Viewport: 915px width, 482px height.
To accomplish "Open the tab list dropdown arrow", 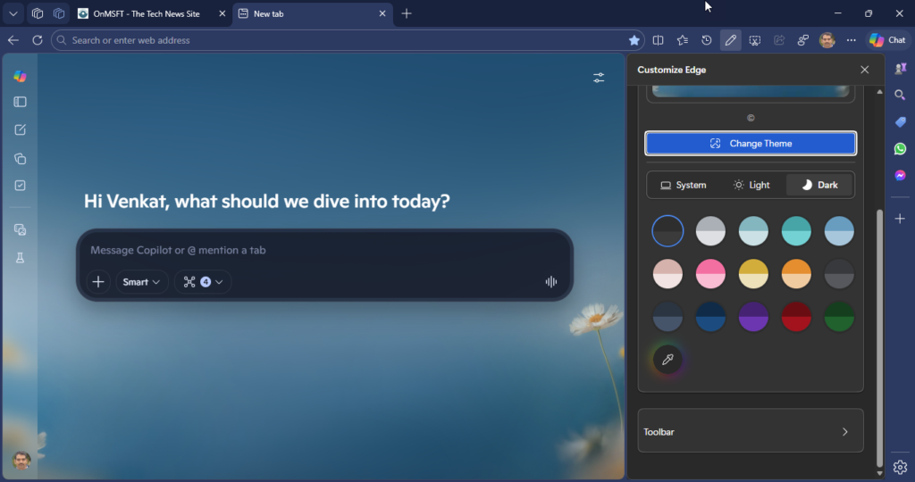I will pyautogui.click(x=13, y=13).
